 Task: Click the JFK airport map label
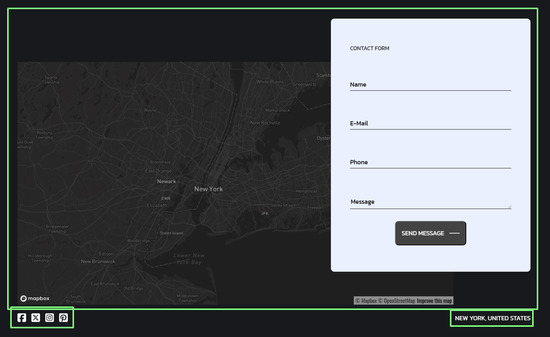[265, 214]
